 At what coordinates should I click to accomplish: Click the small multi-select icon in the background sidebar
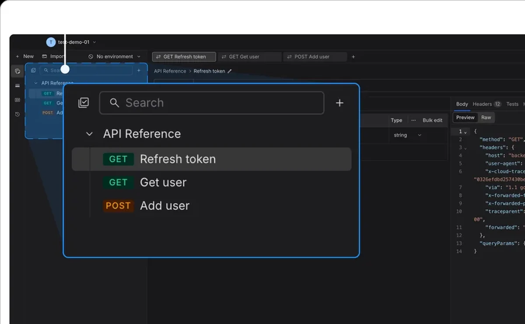coord(33,70)
